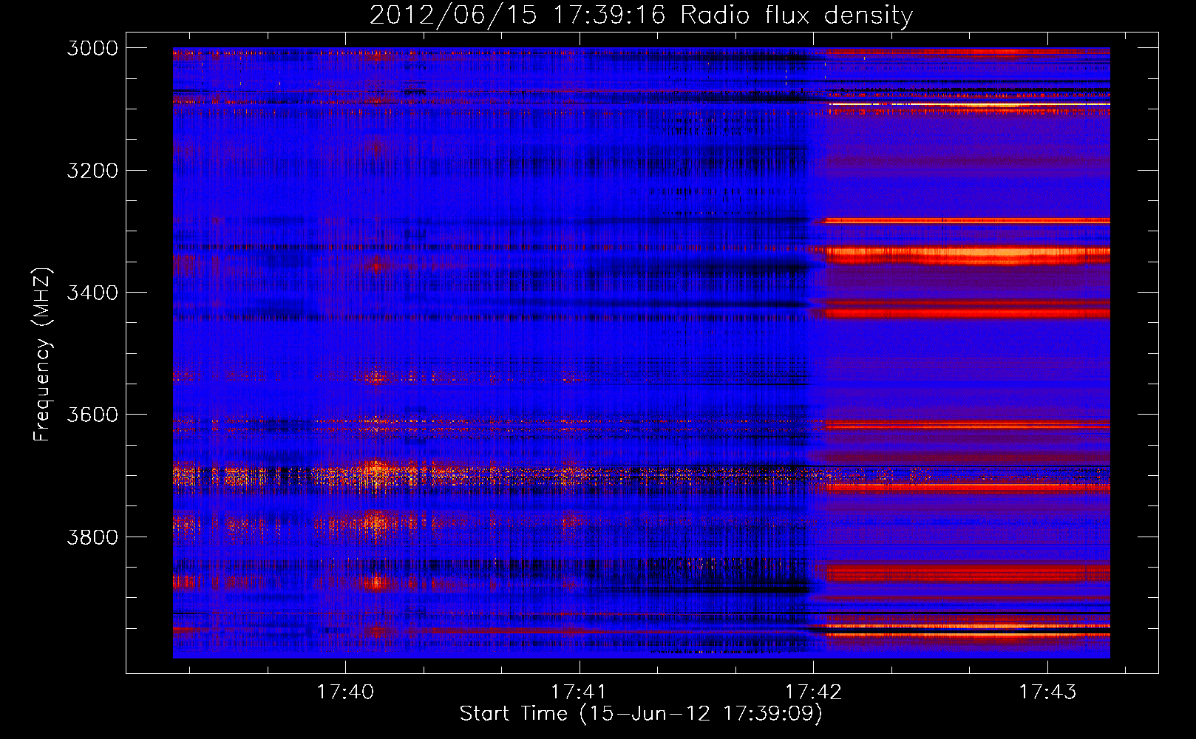Screen dimensions: 1196x739
Task: Click the 17:42 time tick label
Action: coord(813,692)
